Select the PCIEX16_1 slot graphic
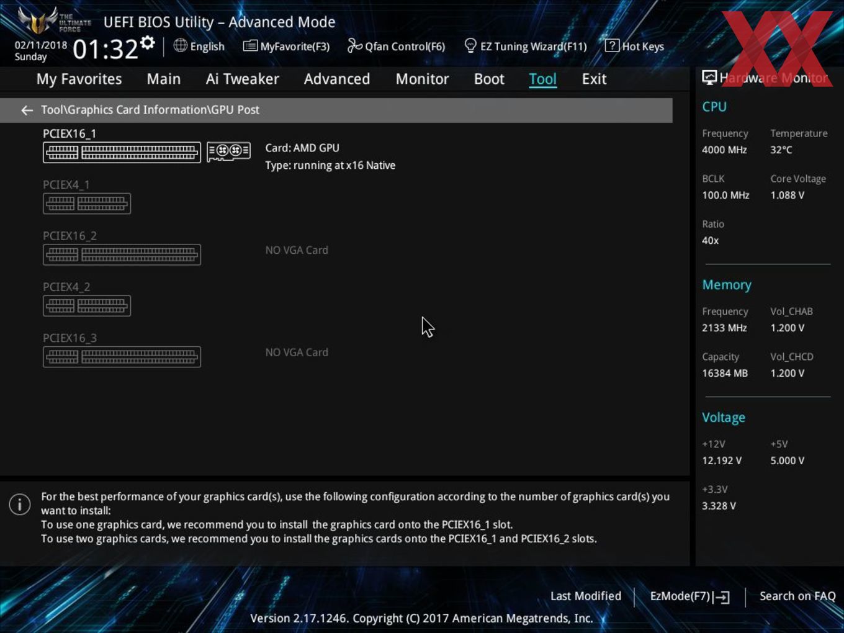Viewport: 844px width, 633px height. pos(122,153)
